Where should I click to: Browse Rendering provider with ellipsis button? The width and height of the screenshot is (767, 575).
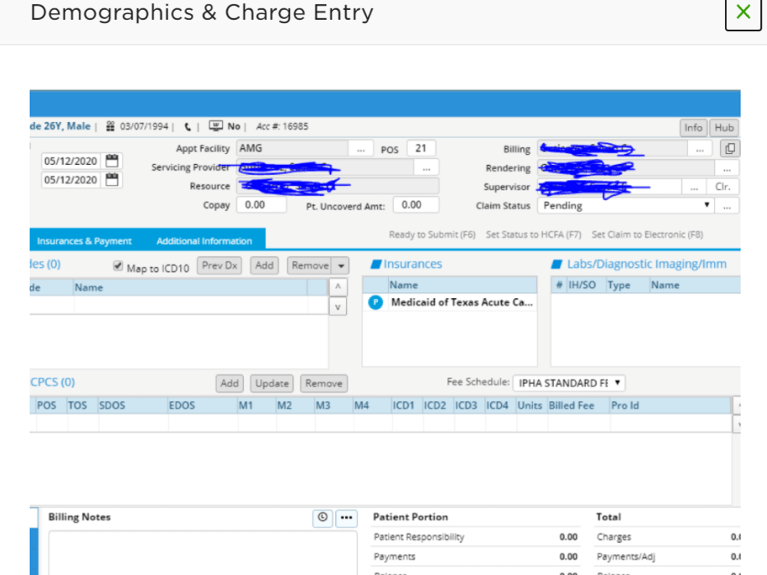pyautogui.click(x=727, y=168)
